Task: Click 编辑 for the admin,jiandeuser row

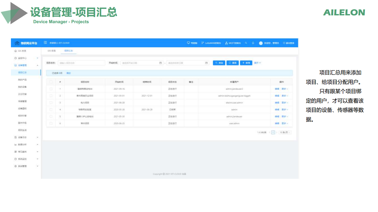Action: 277,116
